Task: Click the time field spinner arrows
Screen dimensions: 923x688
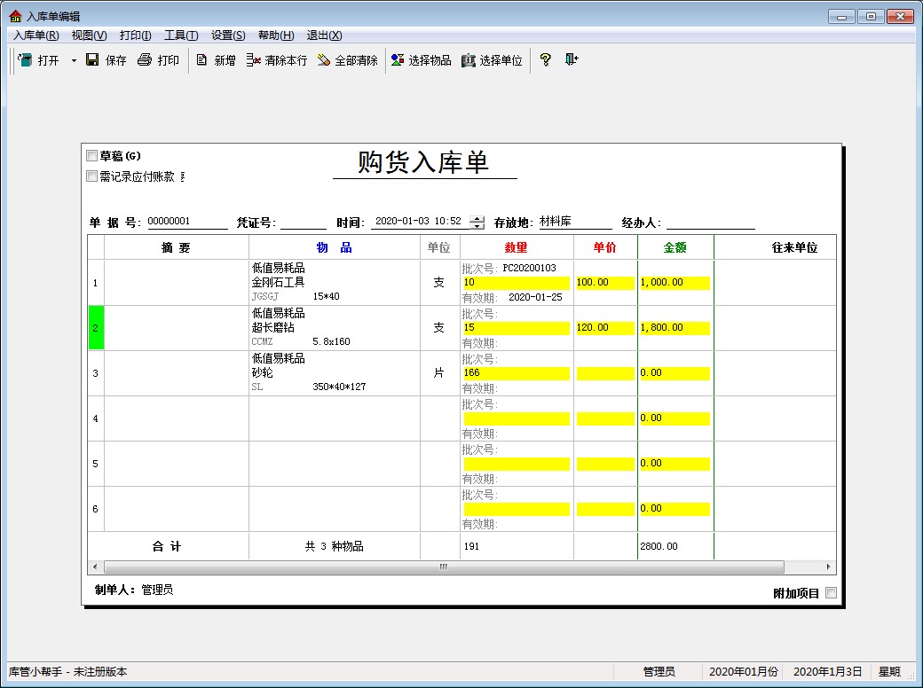Action: click(x=477, y=223)
